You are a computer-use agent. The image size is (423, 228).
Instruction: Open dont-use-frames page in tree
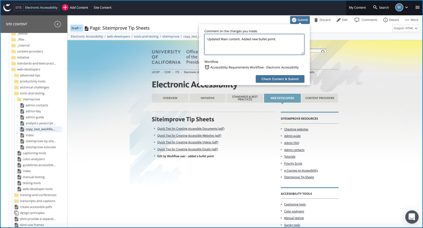pyautogui.click(x=32, y=225)
